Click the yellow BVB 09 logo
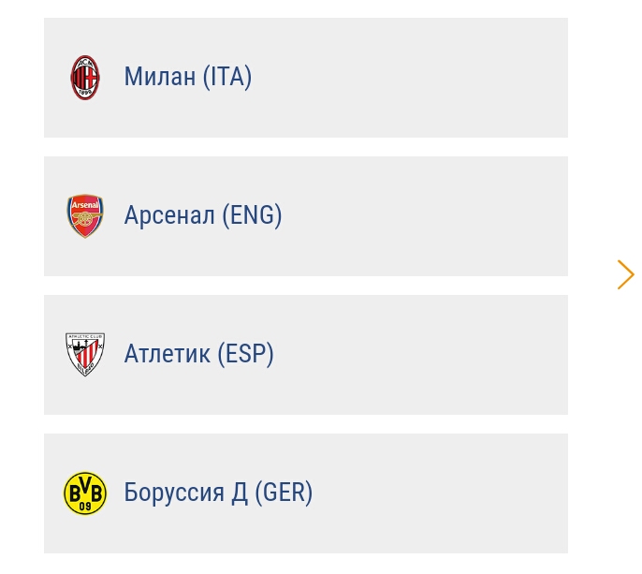This screenshot has width=642, height=574. (85, 493)
